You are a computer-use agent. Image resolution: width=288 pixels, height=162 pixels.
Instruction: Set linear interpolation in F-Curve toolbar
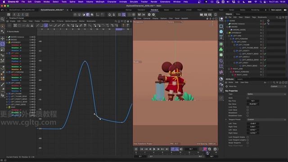click(x=38, y=25)
